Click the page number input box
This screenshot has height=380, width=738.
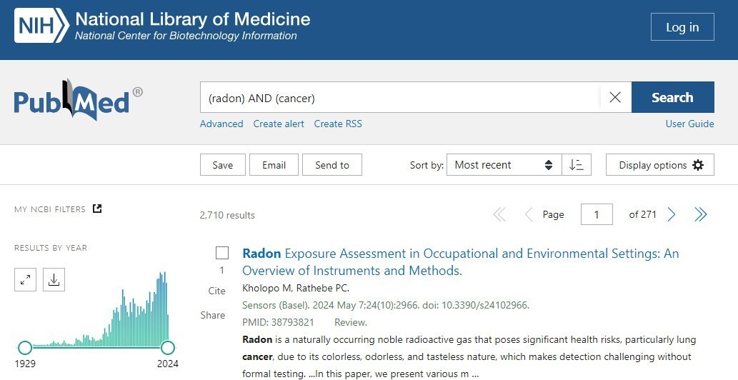click(x=597, y=214)
